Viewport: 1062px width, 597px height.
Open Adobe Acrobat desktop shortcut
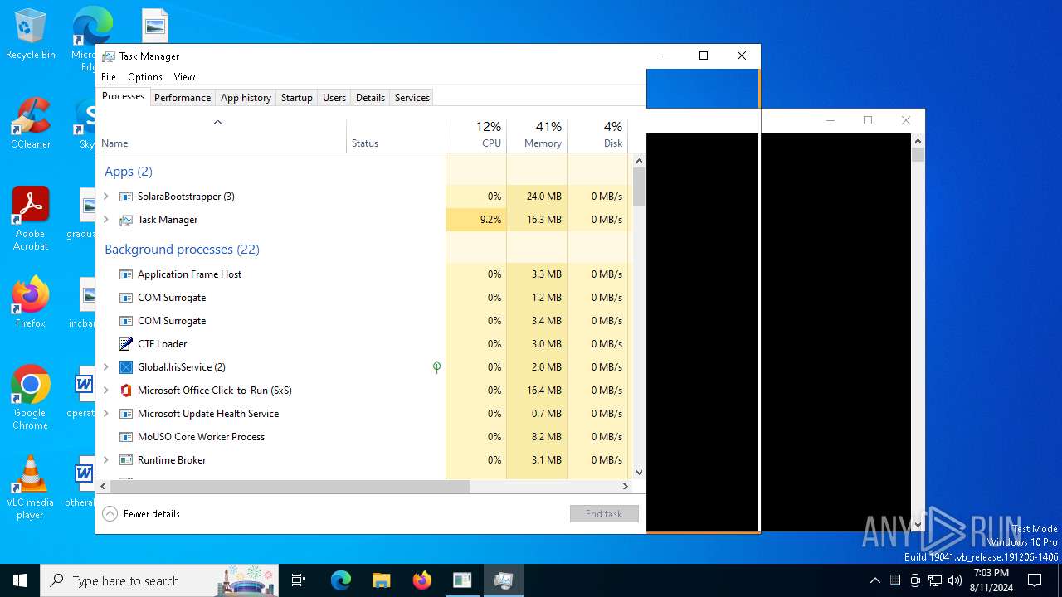click(x=31, y=219)
